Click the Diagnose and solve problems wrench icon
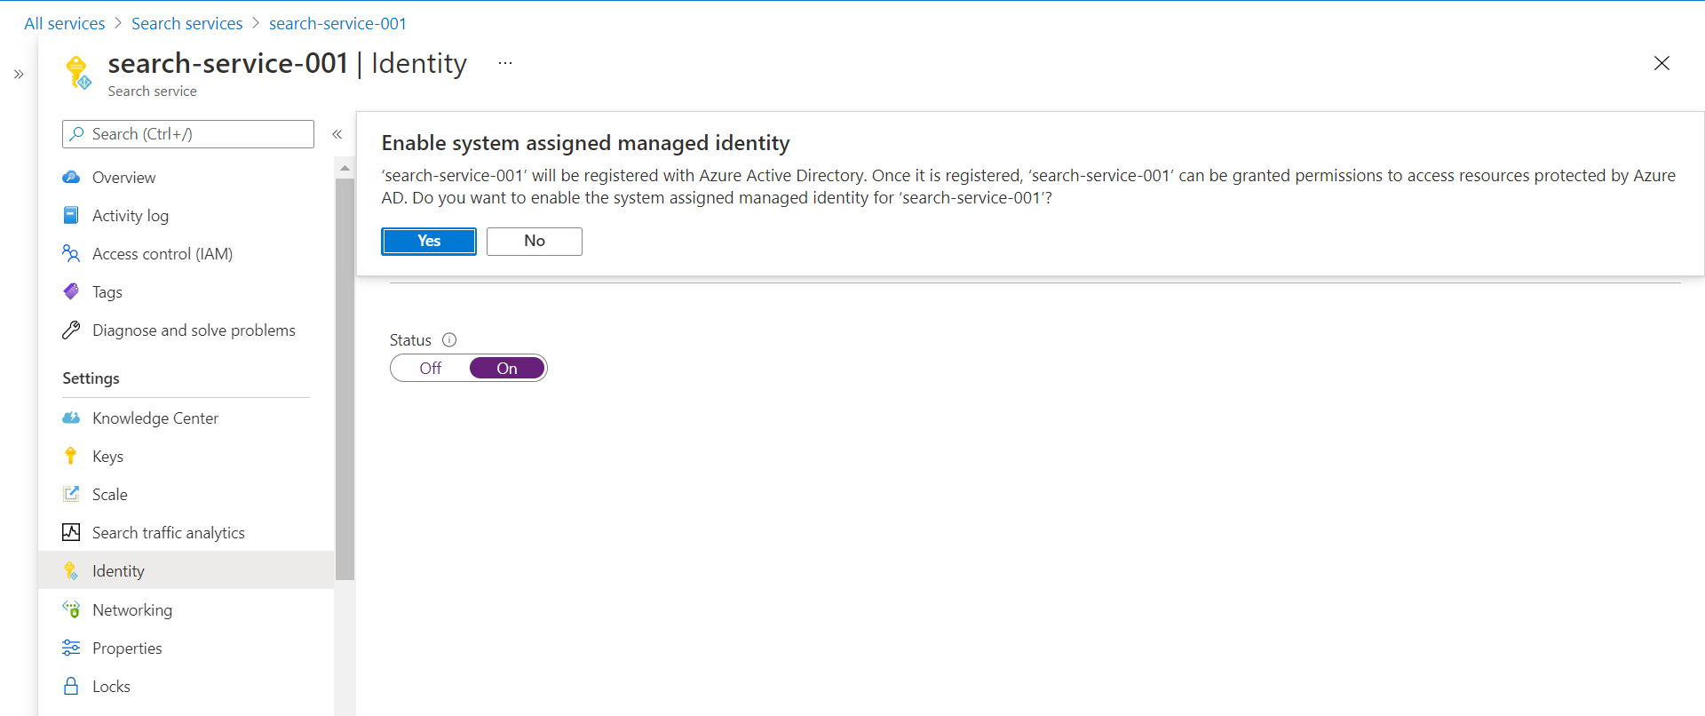 click(71, 330)
